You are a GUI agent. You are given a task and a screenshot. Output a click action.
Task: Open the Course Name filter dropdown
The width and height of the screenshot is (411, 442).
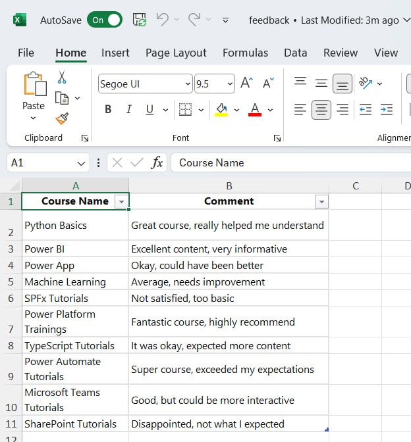(x=121, y=202)
